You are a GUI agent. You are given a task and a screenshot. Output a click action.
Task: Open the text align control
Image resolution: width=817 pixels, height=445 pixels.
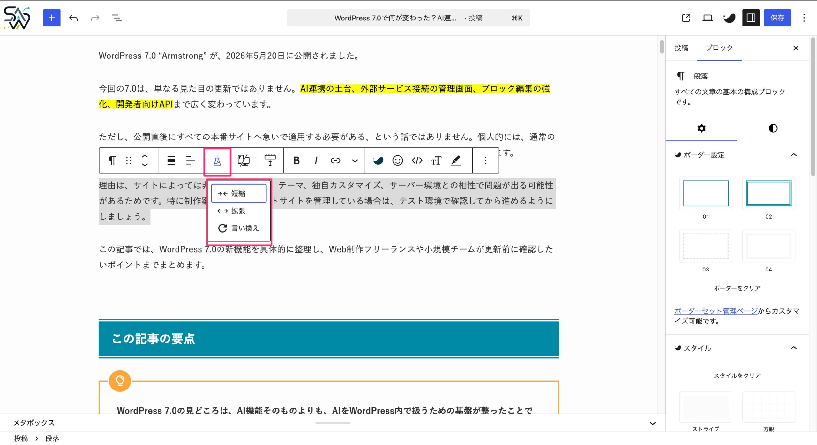pyautogui.click(x=191, y=160)
